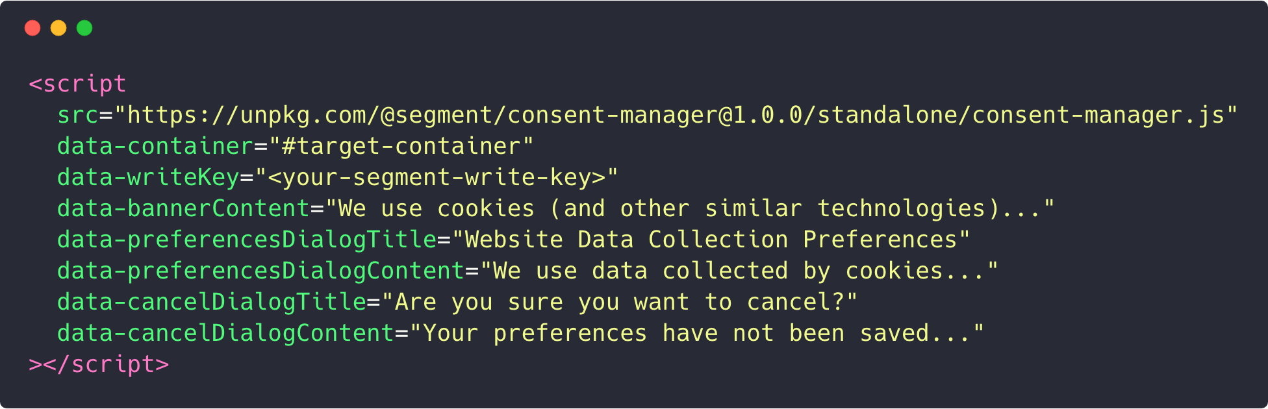Viewport: 1268px width, 409px height.
Task: Click the green maximize window dot
Action: tap(84, 28)
